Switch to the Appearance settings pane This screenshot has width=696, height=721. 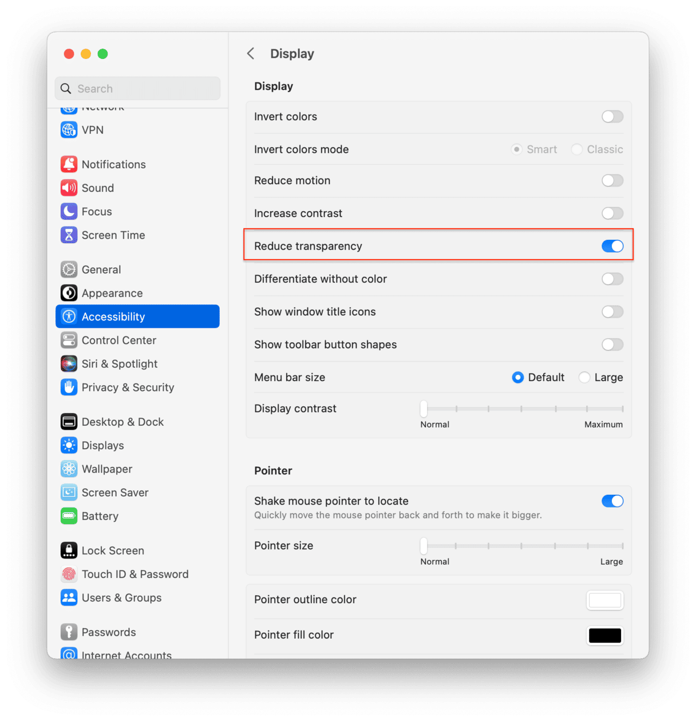pyautogui.click(x=137, y=293)
